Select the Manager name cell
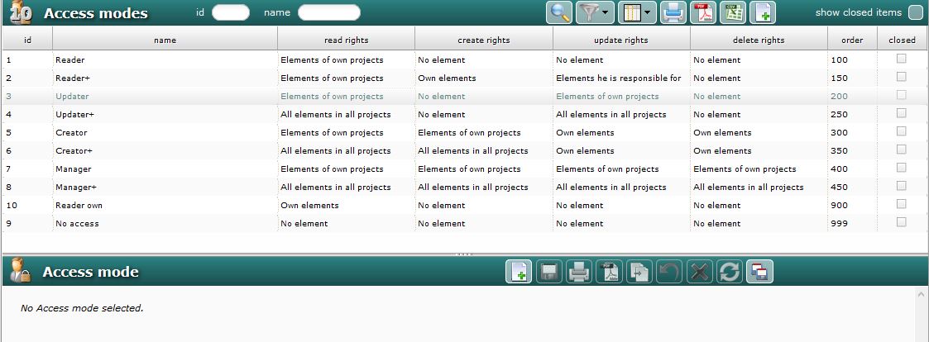This screenshot has height=342, width=929. 165,169
